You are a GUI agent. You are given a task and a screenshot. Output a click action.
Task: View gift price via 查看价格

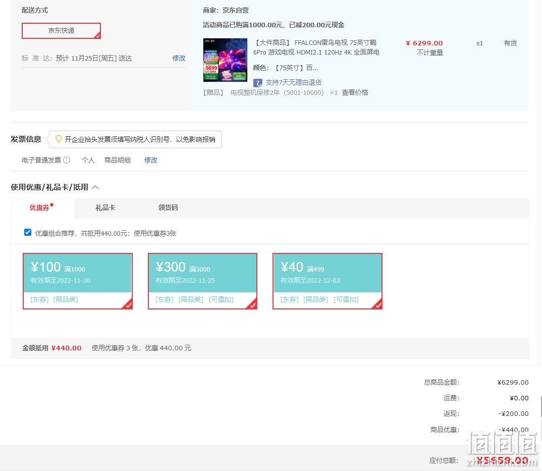tap(355, 92)
